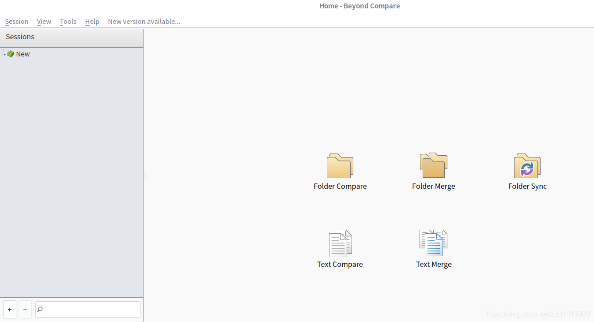Click the Folder Compare label text

[x=340, y=186]
